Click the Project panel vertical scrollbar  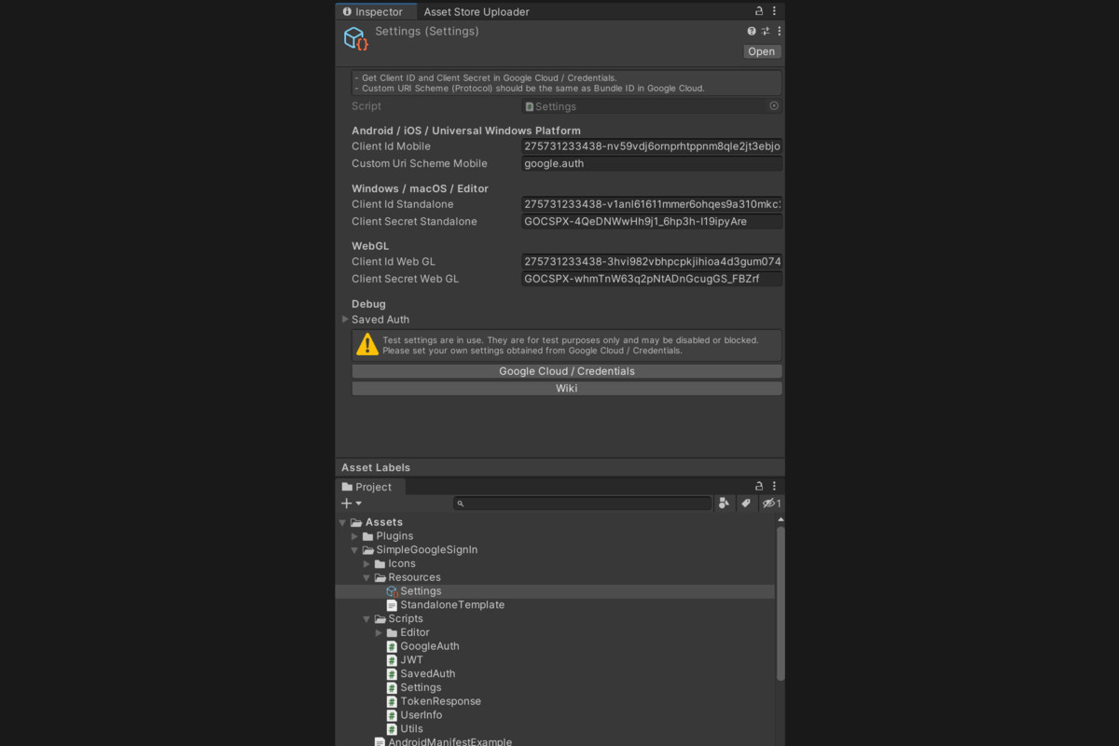pyautogui.click(x=781, y=602)
